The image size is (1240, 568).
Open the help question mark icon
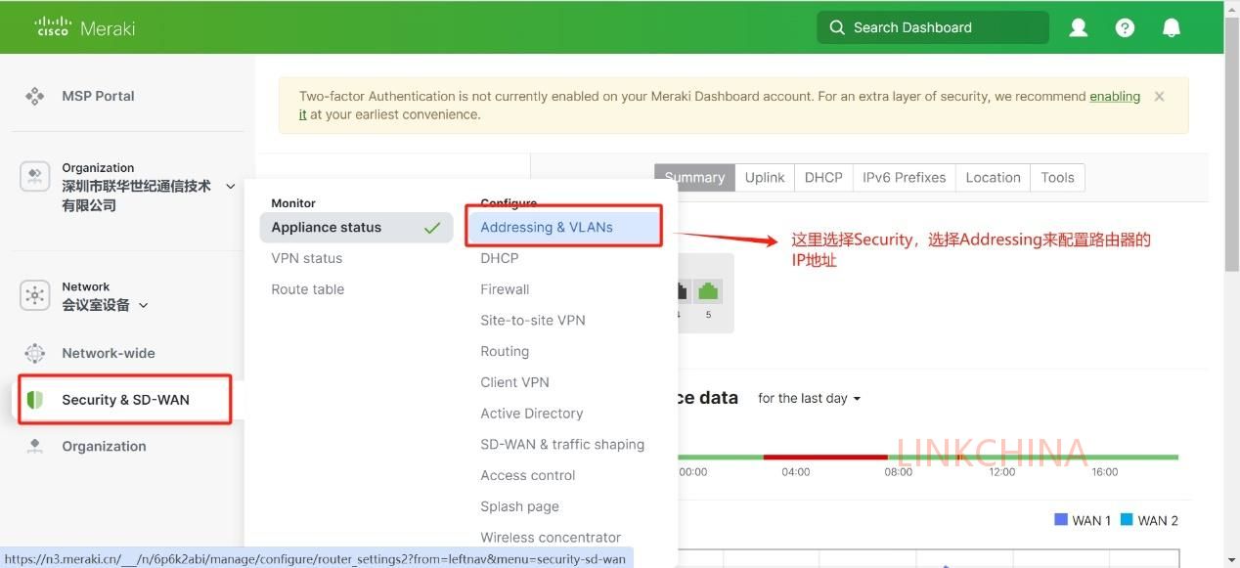coord(1125,27)
